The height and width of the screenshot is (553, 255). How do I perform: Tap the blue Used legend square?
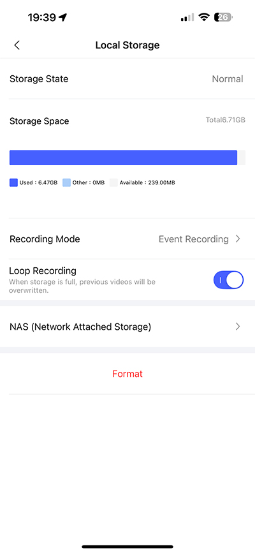[x=13, y=182]
